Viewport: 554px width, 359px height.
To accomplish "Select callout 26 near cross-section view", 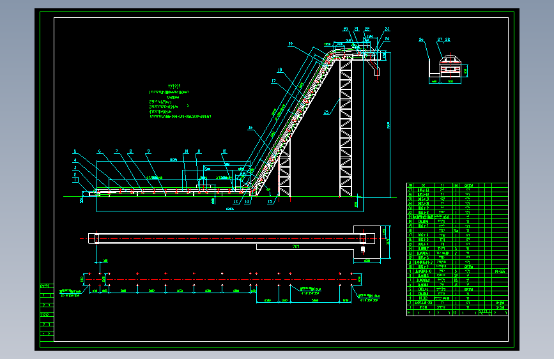I will 421,40.
